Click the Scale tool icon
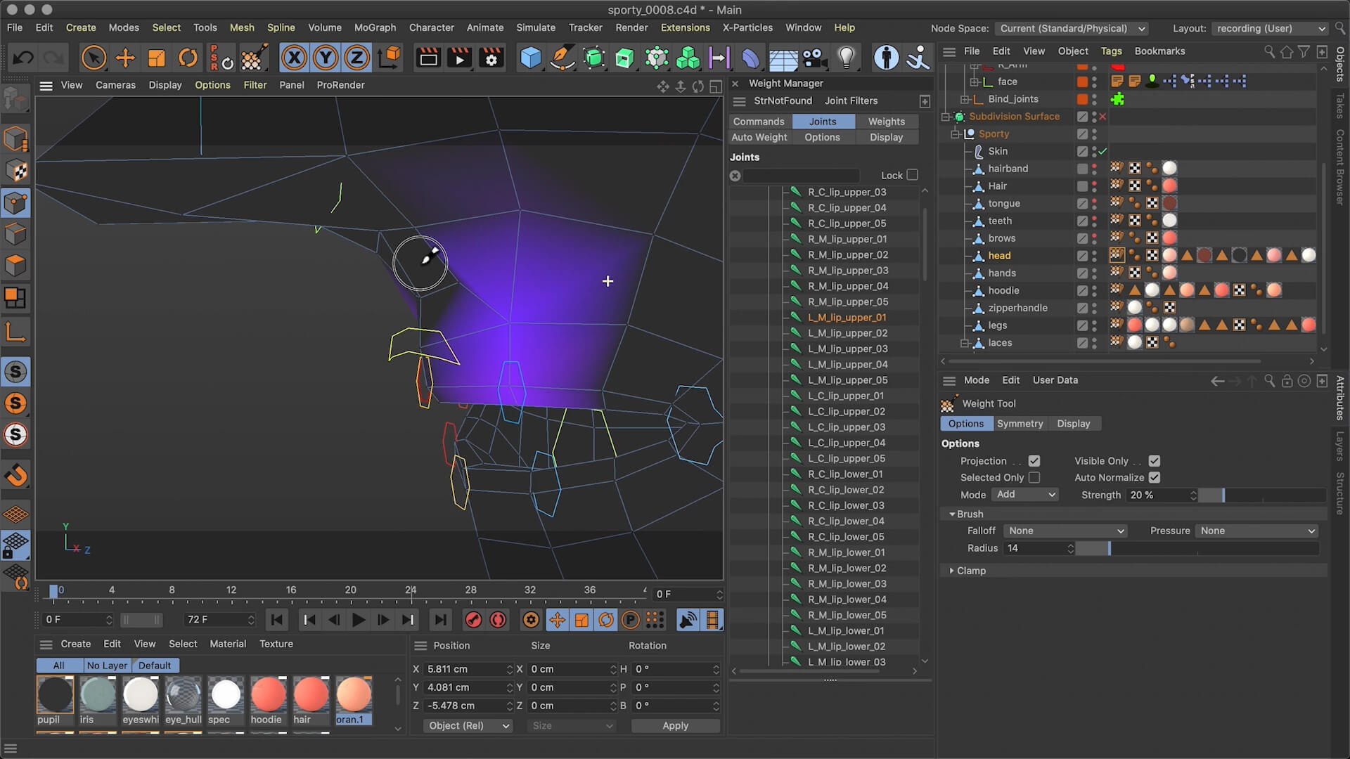 click(x=156, y=58)
